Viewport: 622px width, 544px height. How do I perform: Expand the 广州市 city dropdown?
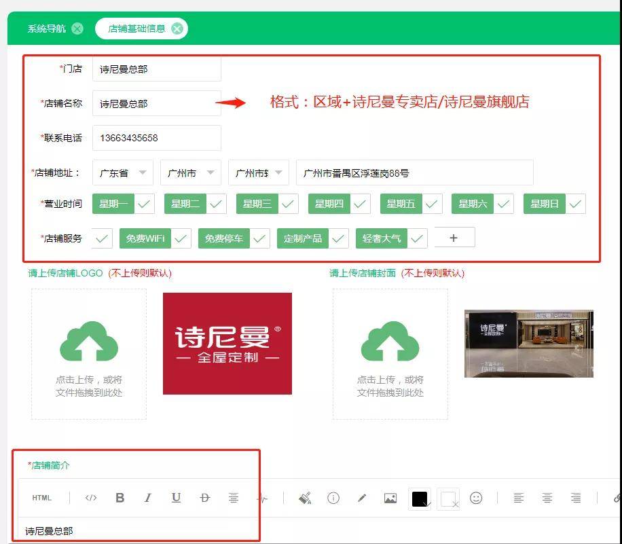point(190,173)
